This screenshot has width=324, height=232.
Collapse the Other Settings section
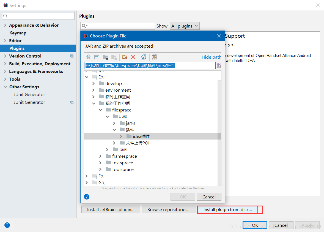6,87
